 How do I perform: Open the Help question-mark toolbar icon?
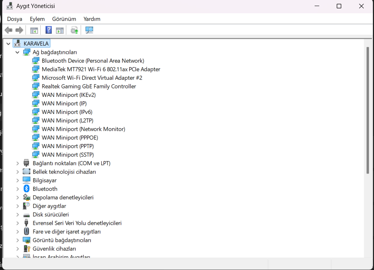49,30
